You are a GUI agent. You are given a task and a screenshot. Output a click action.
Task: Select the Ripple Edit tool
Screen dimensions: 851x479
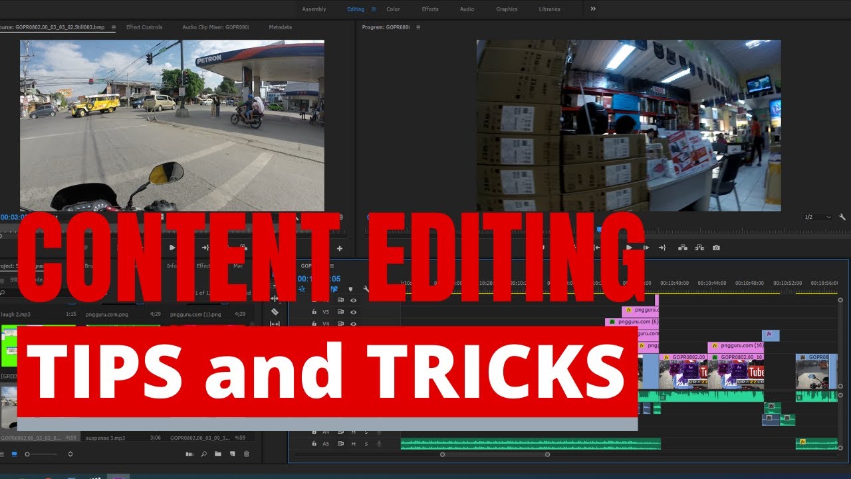pos(275,299)
